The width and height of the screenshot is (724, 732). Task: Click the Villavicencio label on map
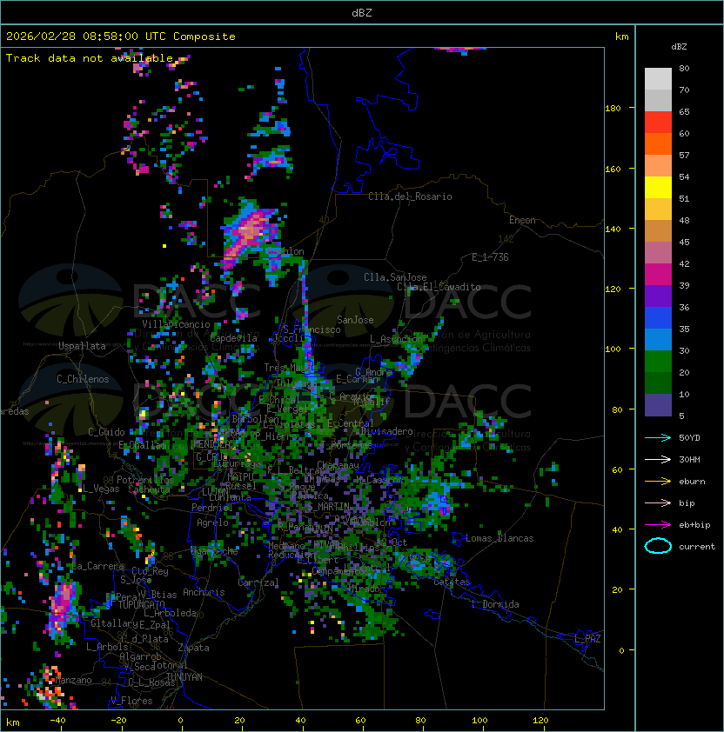click(175, 324)
